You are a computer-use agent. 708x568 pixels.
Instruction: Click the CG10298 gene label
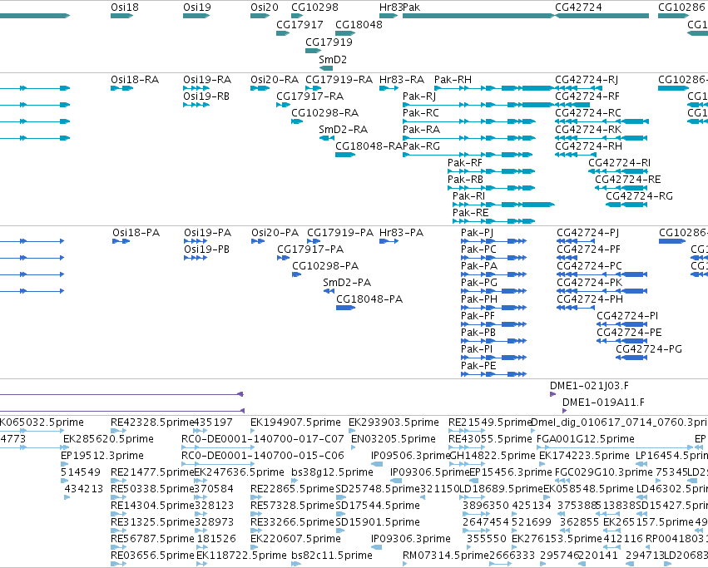(314, 7)
